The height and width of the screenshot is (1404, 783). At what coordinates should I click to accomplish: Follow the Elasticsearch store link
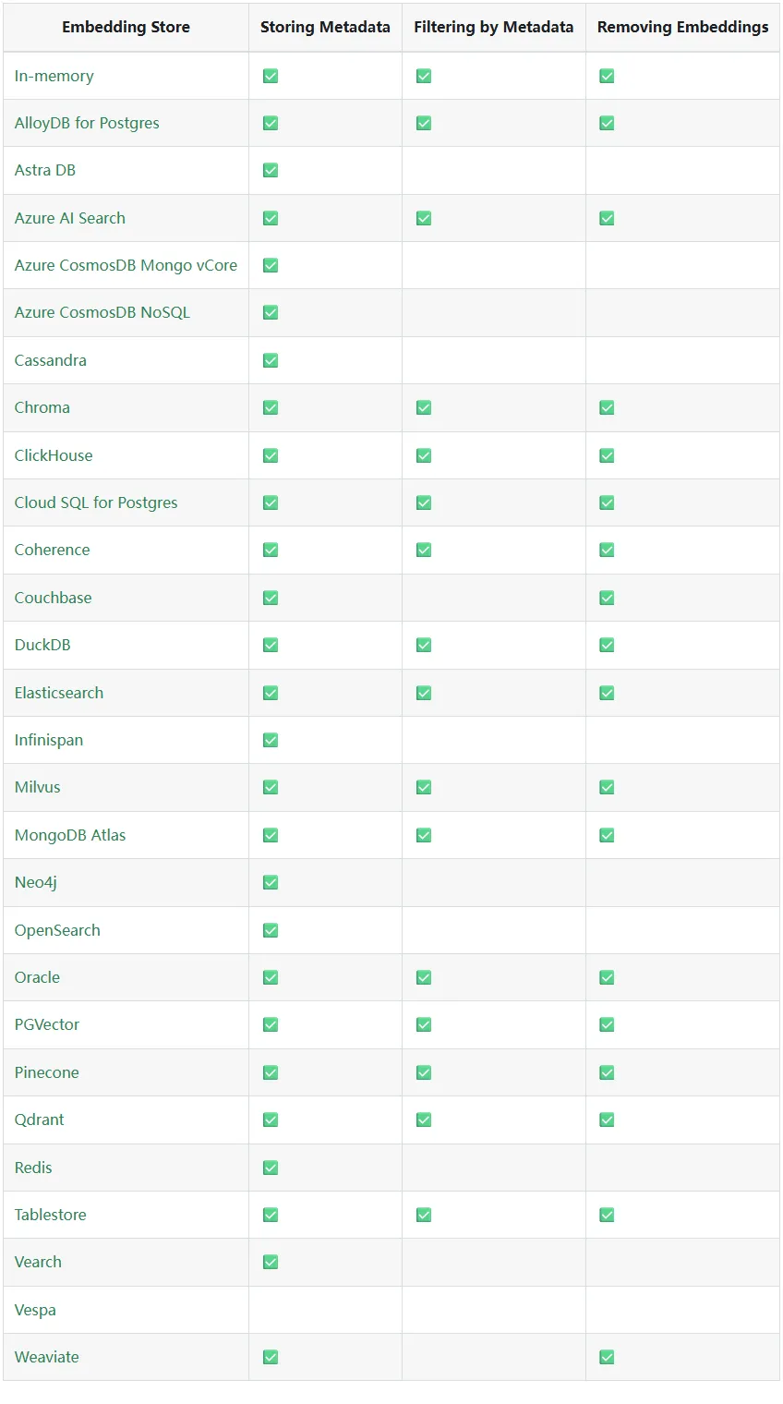click(59, 693)
